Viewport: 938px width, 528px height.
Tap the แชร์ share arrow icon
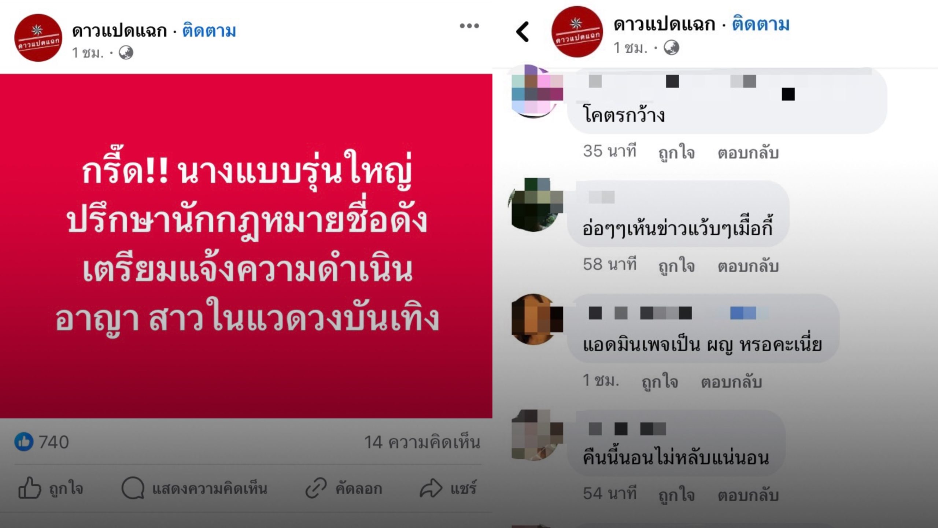[431, 488]
